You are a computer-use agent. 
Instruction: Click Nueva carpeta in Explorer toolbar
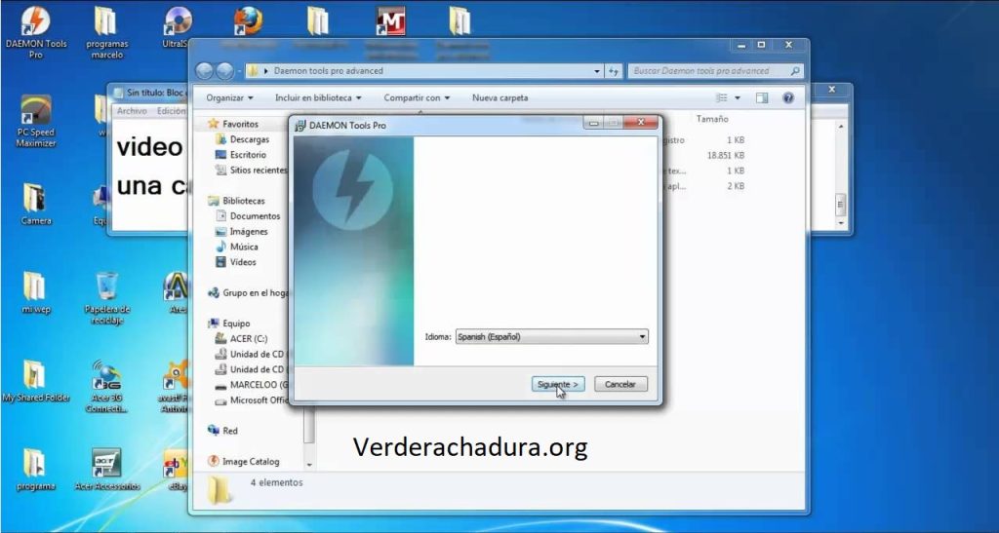click(x=500, y=98)
